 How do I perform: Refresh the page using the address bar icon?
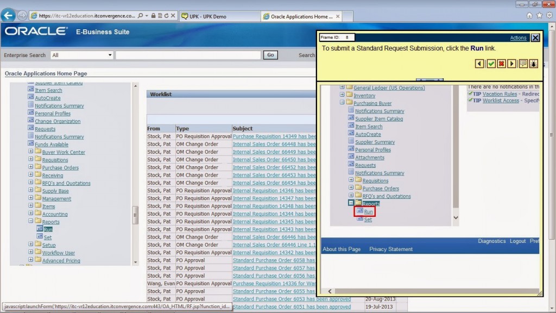[x=166, y=16]
